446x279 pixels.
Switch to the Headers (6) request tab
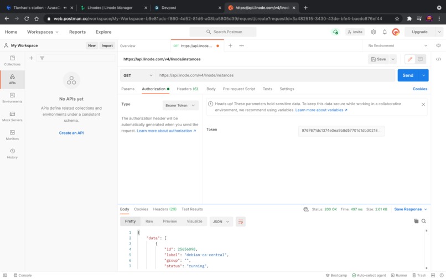pyautogui.click(x=187, y=89)
